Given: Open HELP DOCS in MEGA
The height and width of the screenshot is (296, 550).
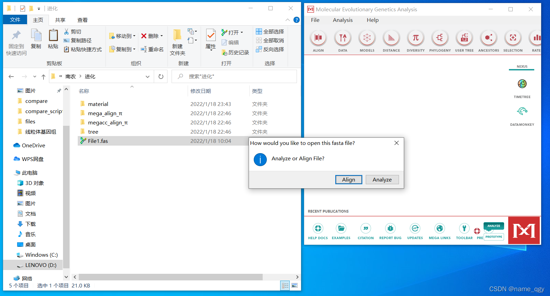Looking at the screenshot, I should tap(318, 228).
